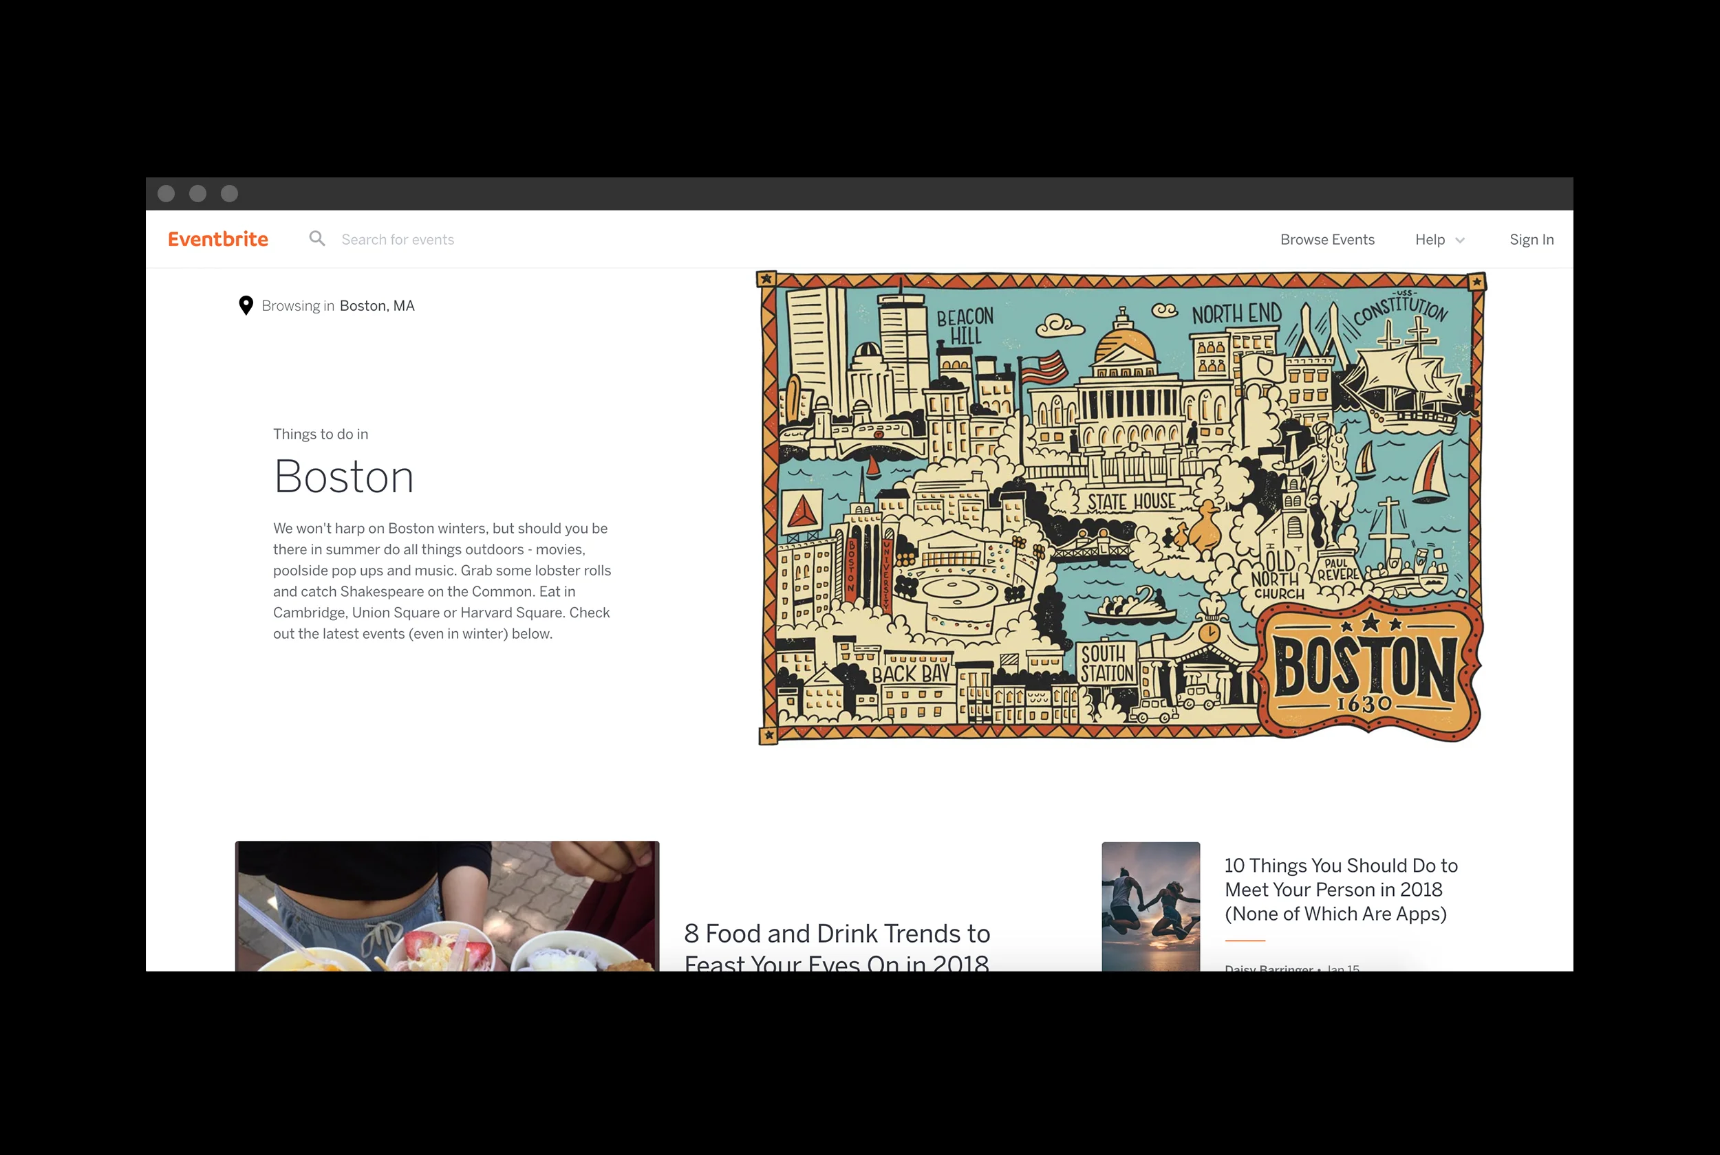Open 8 Food and Drink Trends article
Viewport: 1720px width, 1155px height.
pyautogui.click(x=837, y=947)
